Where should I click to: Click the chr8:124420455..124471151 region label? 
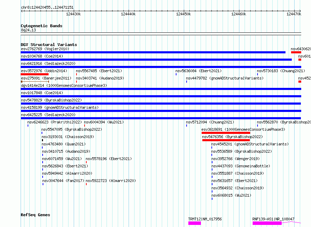47,7
